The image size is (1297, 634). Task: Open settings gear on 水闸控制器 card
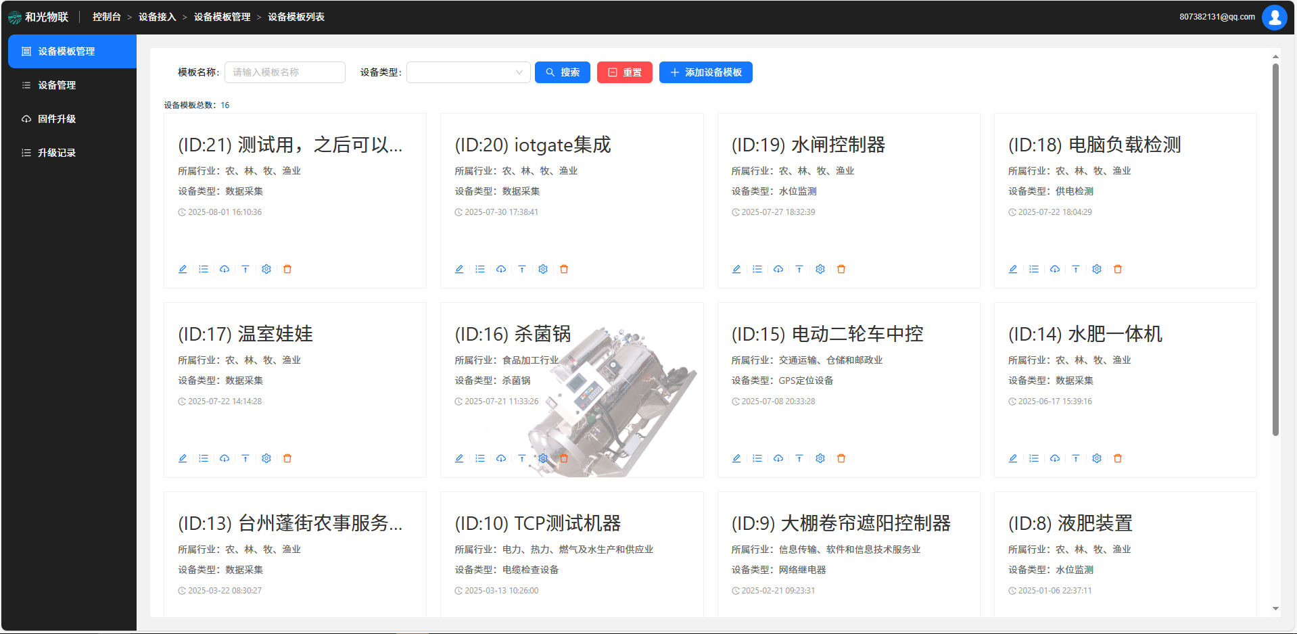820,269
